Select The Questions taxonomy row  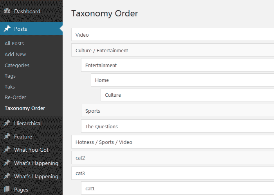coord(177,126)
